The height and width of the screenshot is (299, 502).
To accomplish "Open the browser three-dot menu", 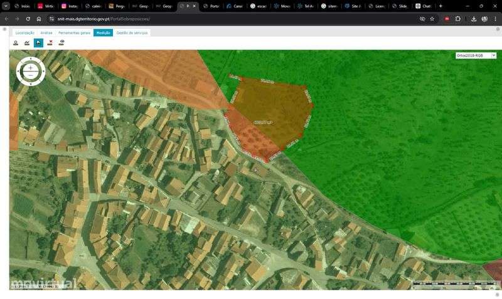I will [x=495, y=19].
